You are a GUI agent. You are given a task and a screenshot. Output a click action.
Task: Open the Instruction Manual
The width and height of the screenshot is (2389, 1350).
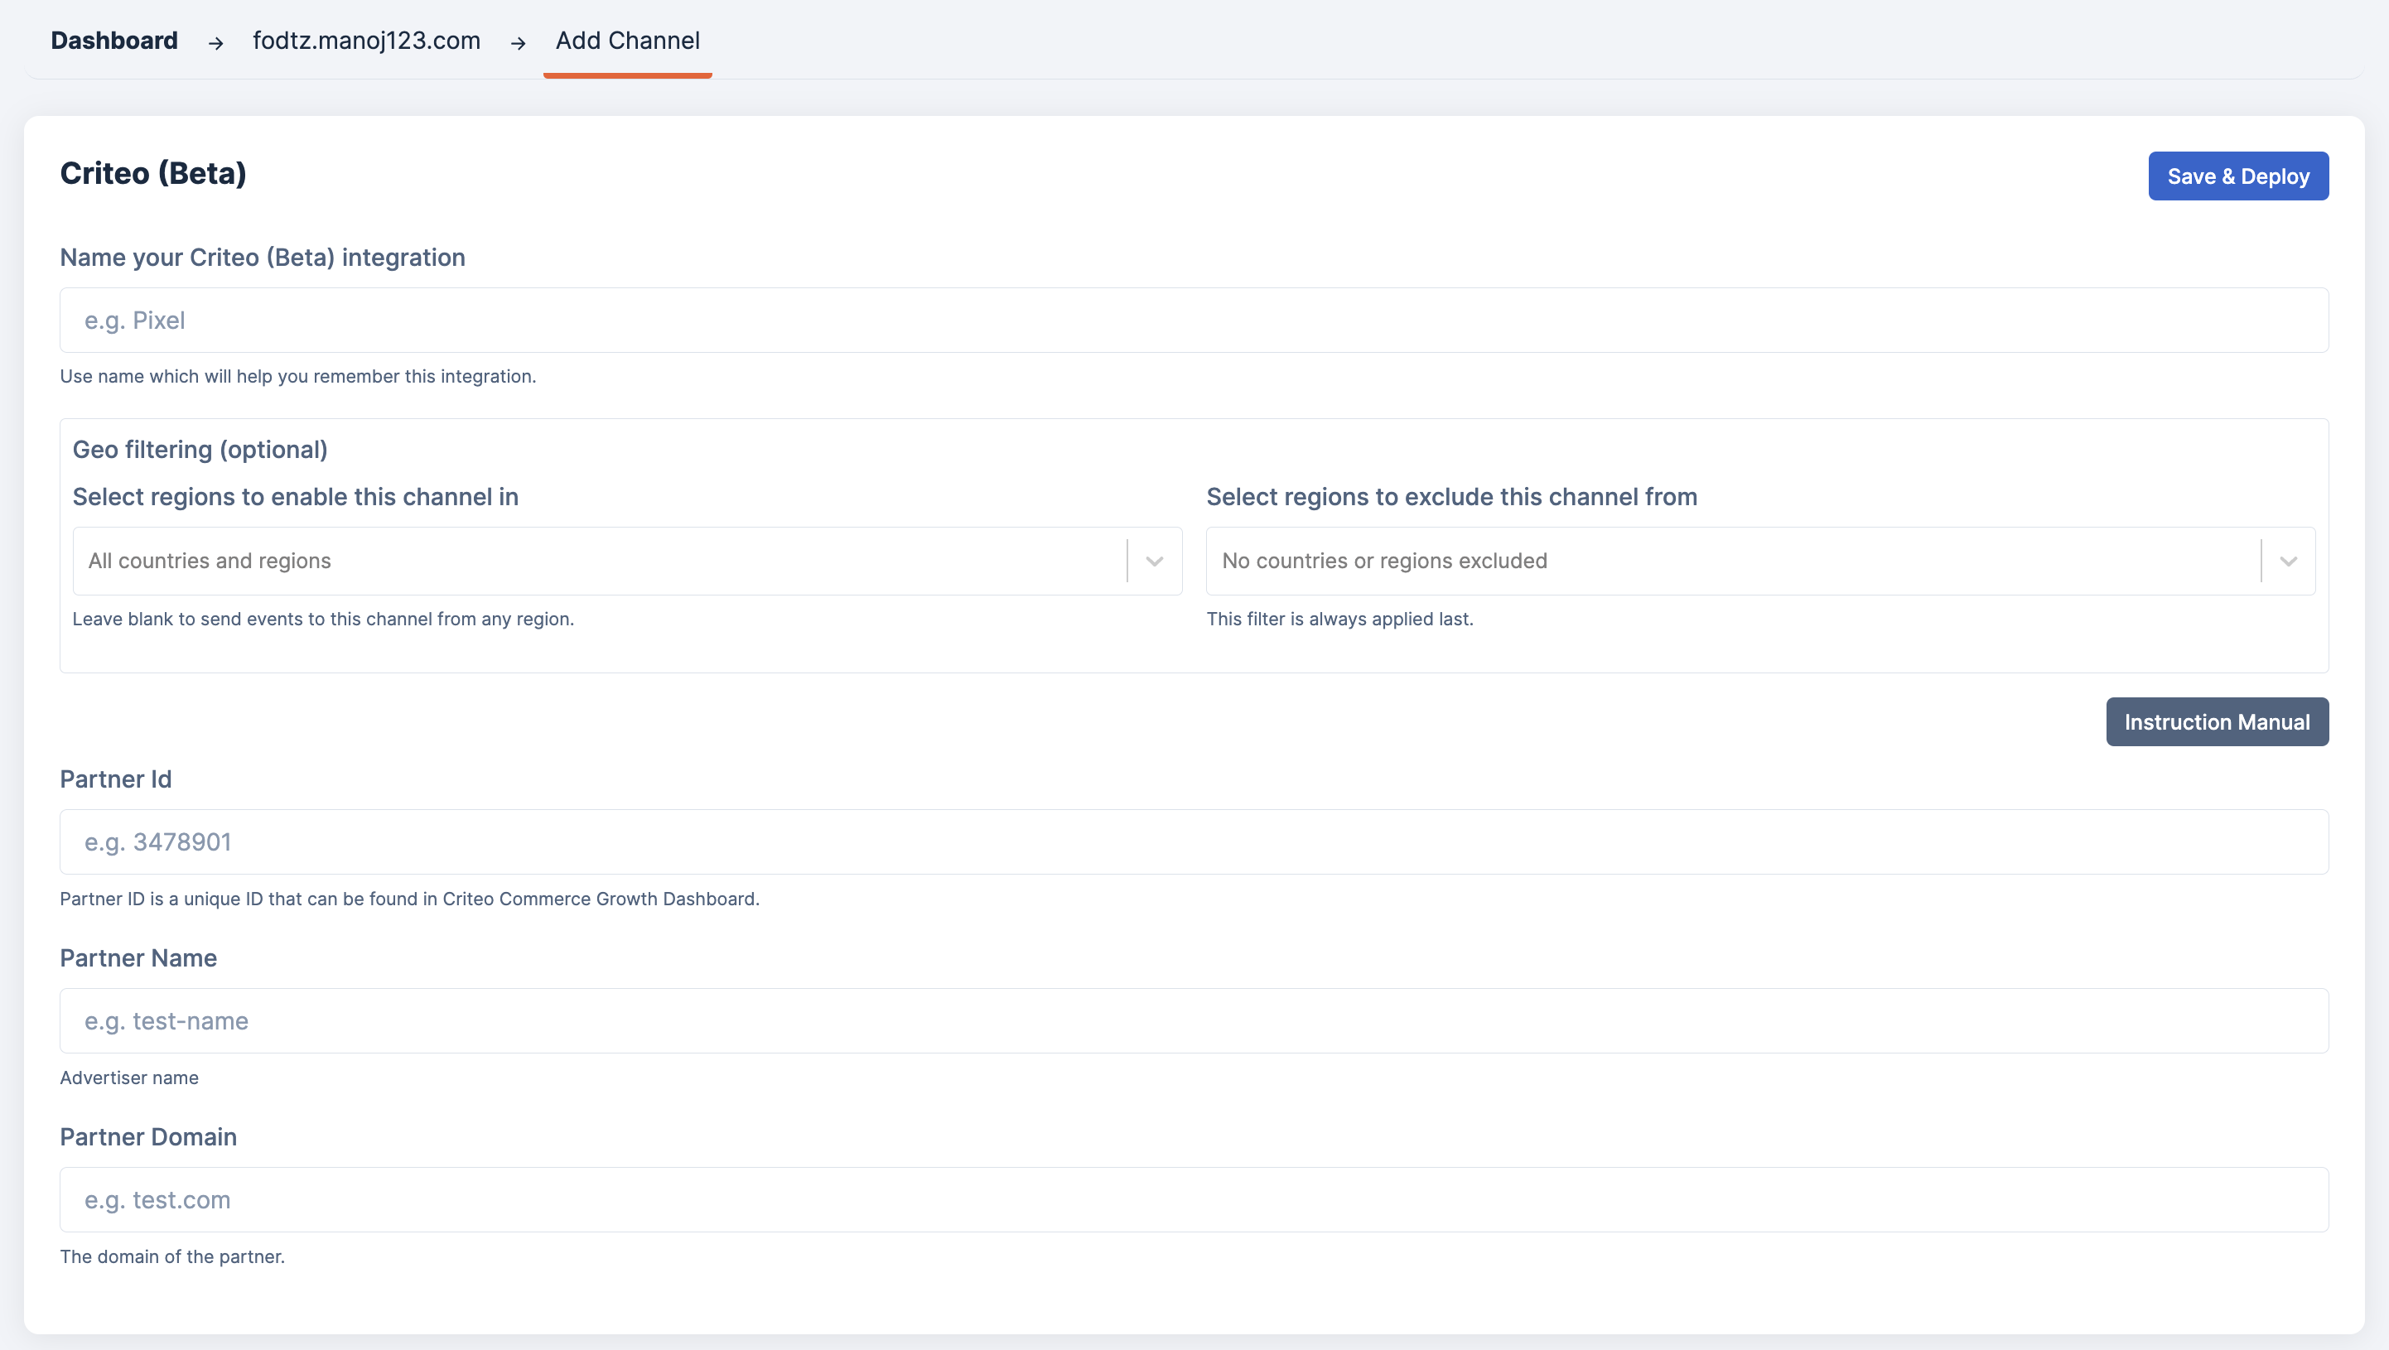(2217, 721)
